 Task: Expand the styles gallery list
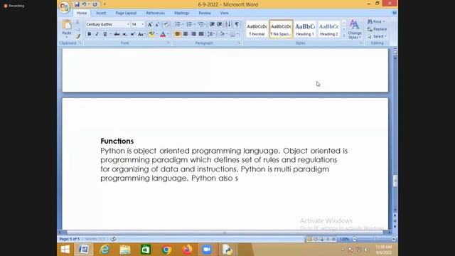pos(344,36)
